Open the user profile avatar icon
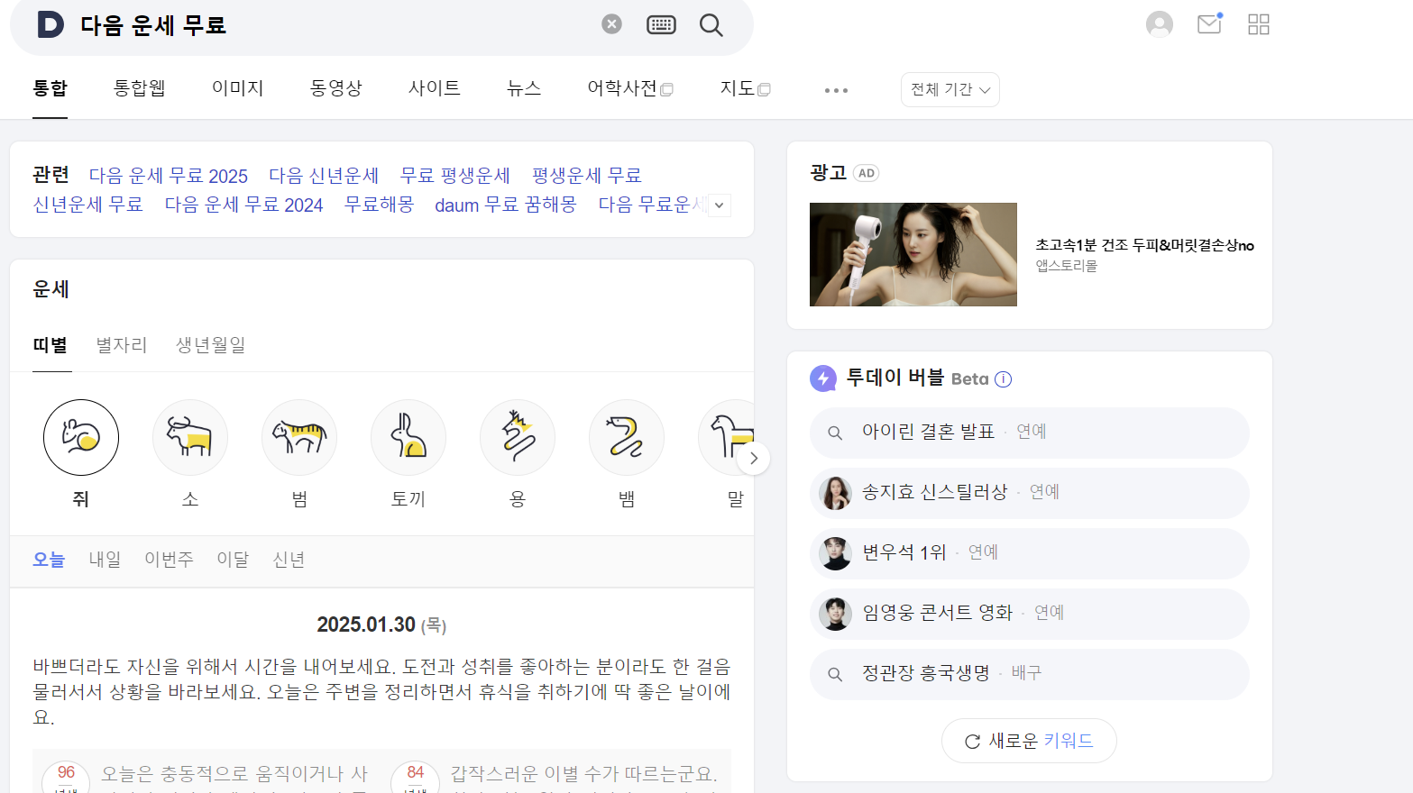The width and height of the screenshot is (1413, 793). point(1160,24)
